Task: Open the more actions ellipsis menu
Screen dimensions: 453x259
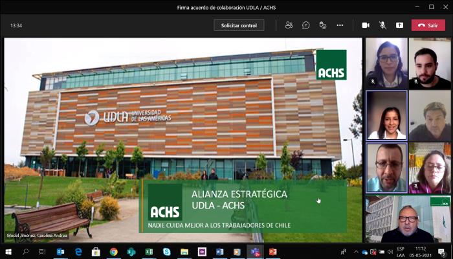Action: coord(340,25)
